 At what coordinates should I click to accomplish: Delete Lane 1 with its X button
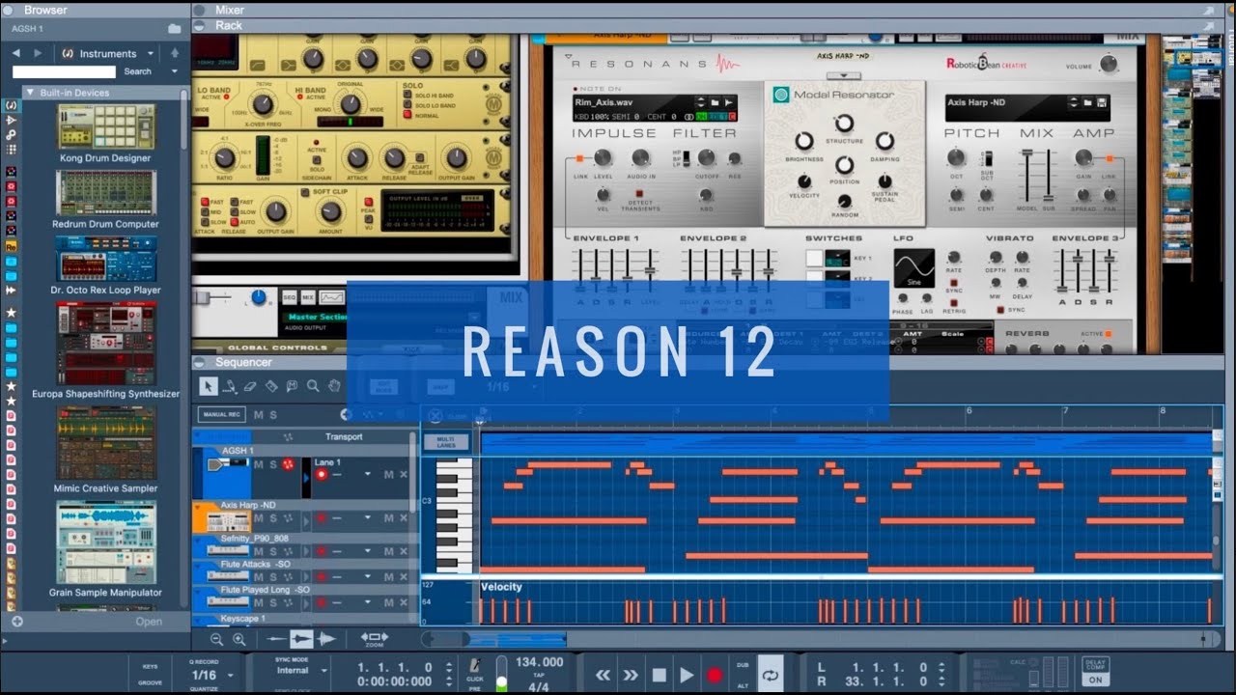pyautogui.click(x=403, y=474)
